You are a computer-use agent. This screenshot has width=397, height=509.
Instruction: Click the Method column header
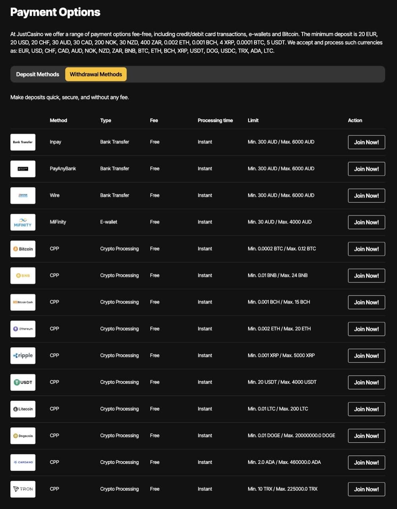point(58,120)
